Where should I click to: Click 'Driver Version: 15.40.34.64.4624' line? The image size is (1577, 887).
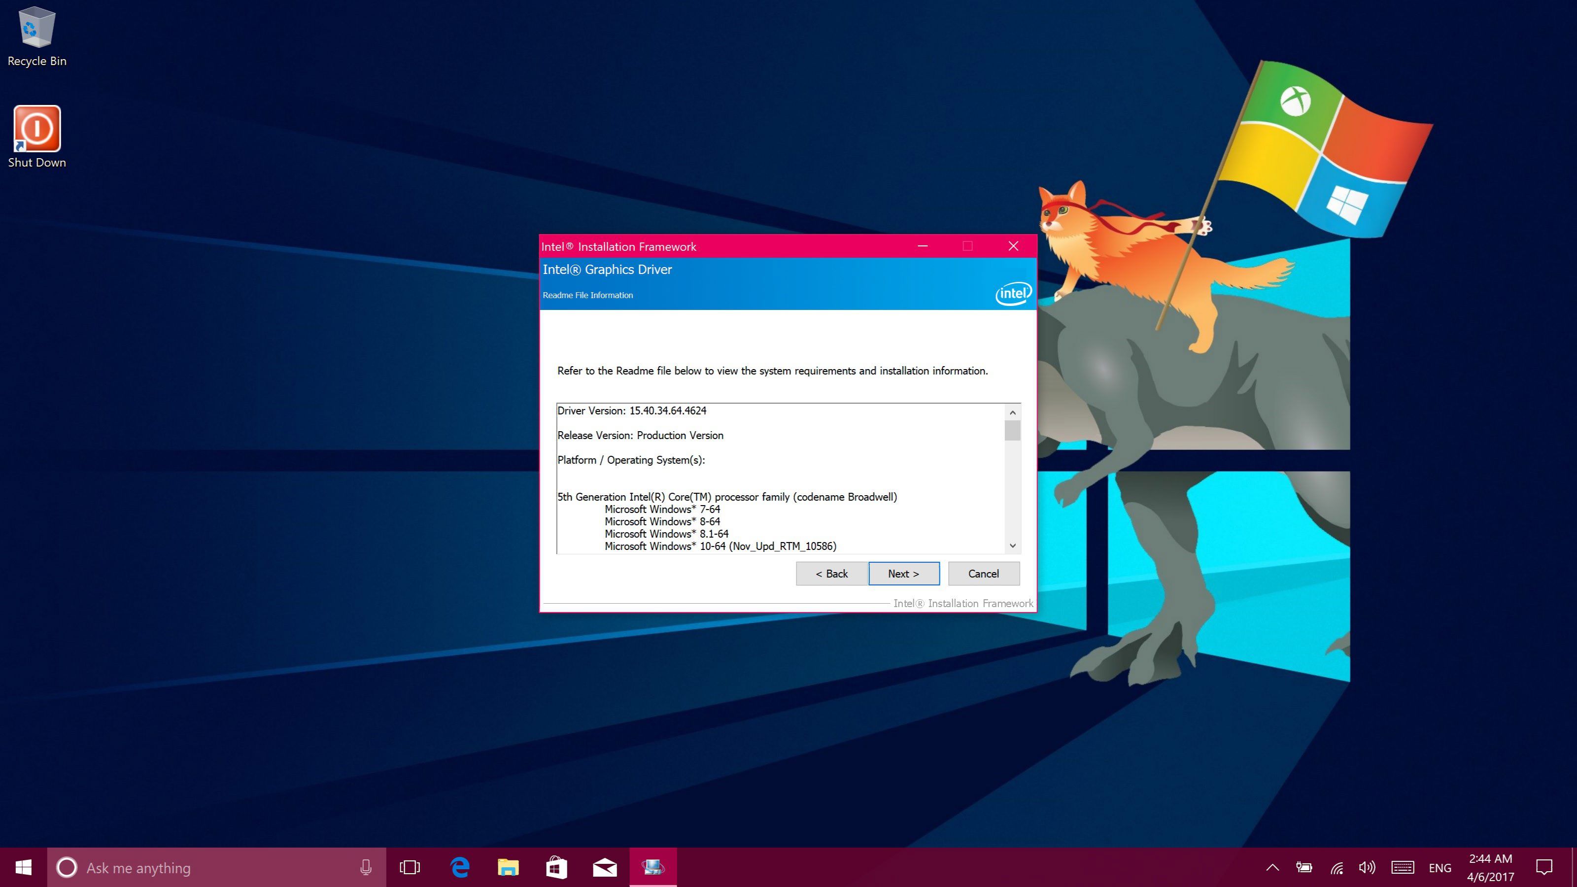[x=632, y=411]
